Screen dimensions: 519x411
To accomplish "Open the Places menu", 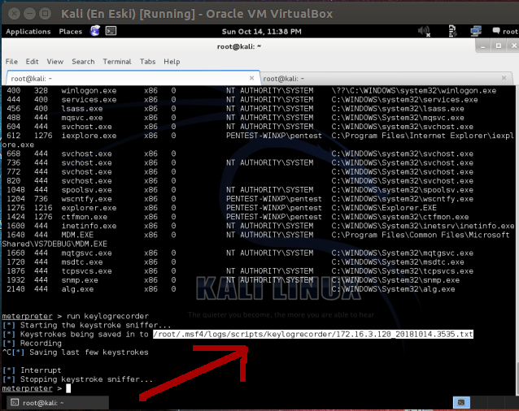I will [x=71, y=32].
